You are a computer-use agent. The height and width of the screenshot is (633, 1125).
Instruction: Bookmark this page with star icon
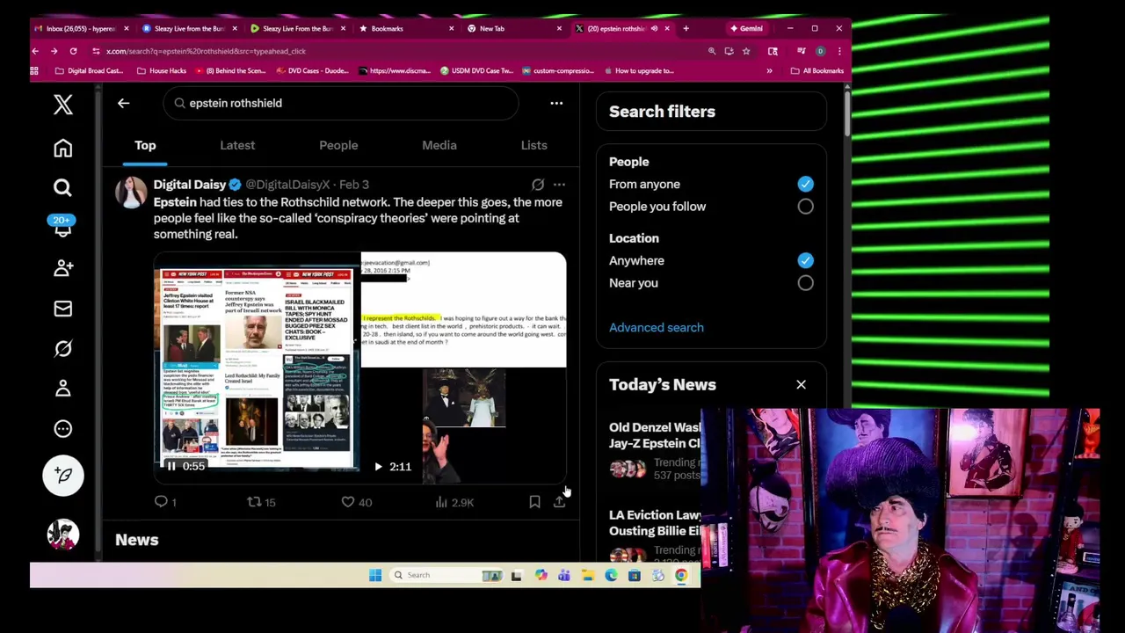click(x=746, y=51)
